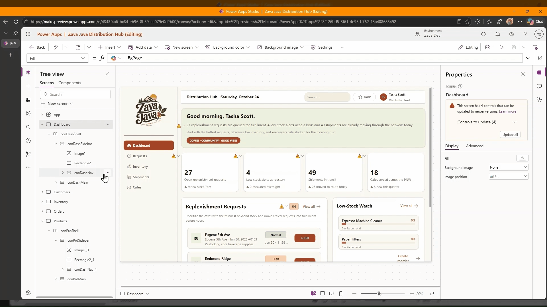Click the Learn more link
This screenshot has height=307, width=547.
(x=507, y=111)
